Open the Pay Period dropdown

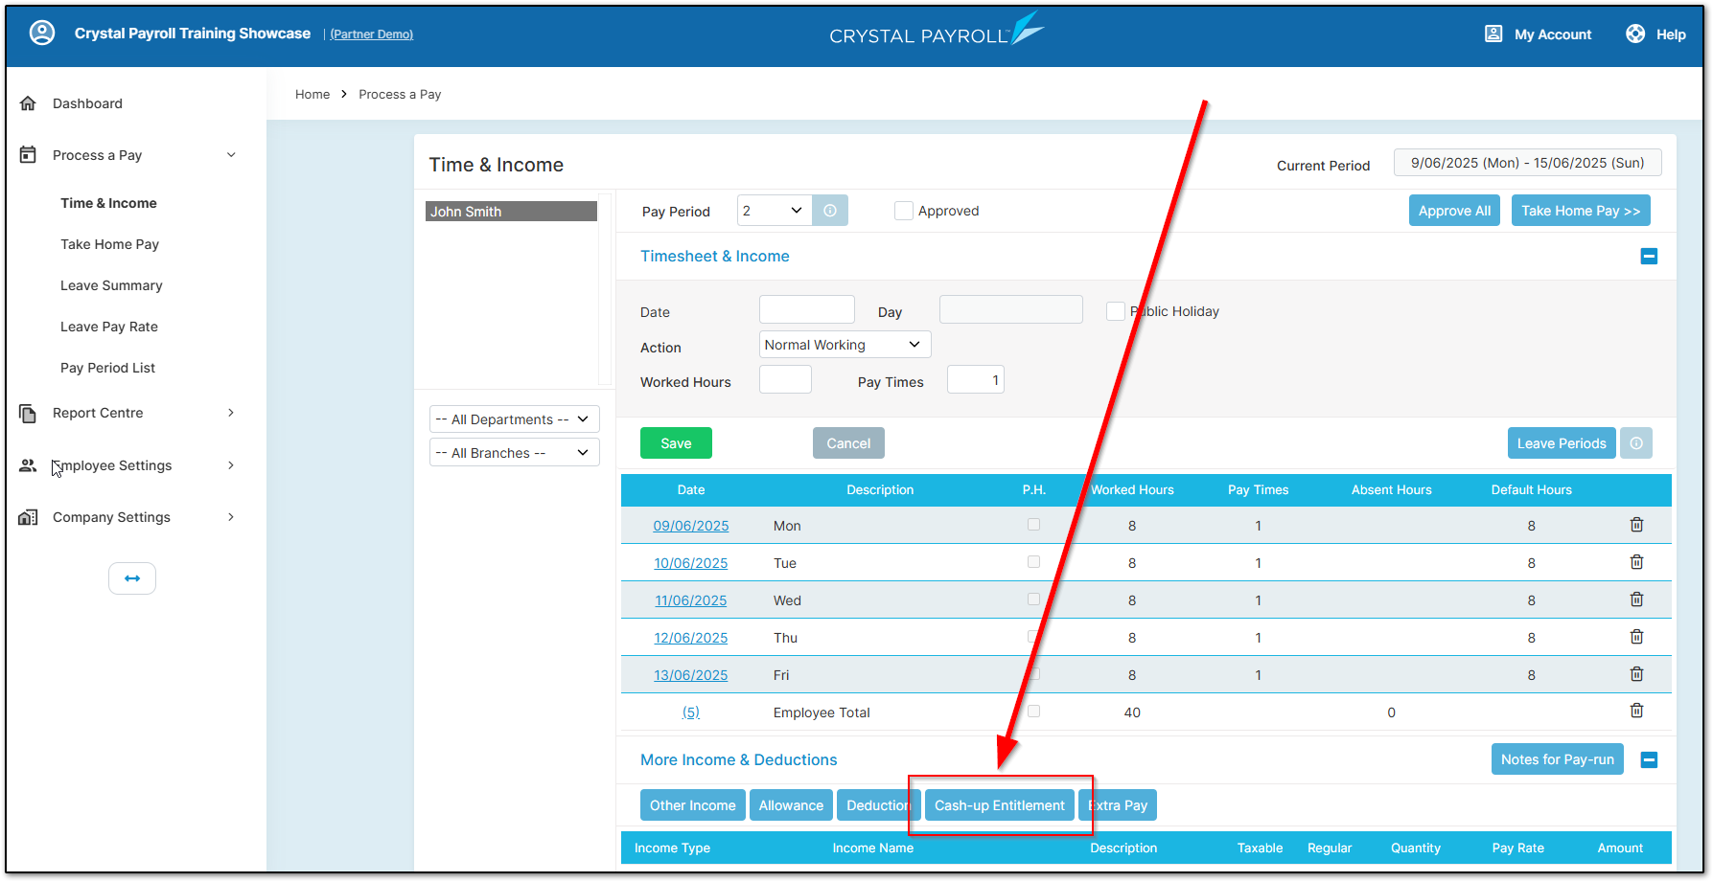tap(775, 211)
